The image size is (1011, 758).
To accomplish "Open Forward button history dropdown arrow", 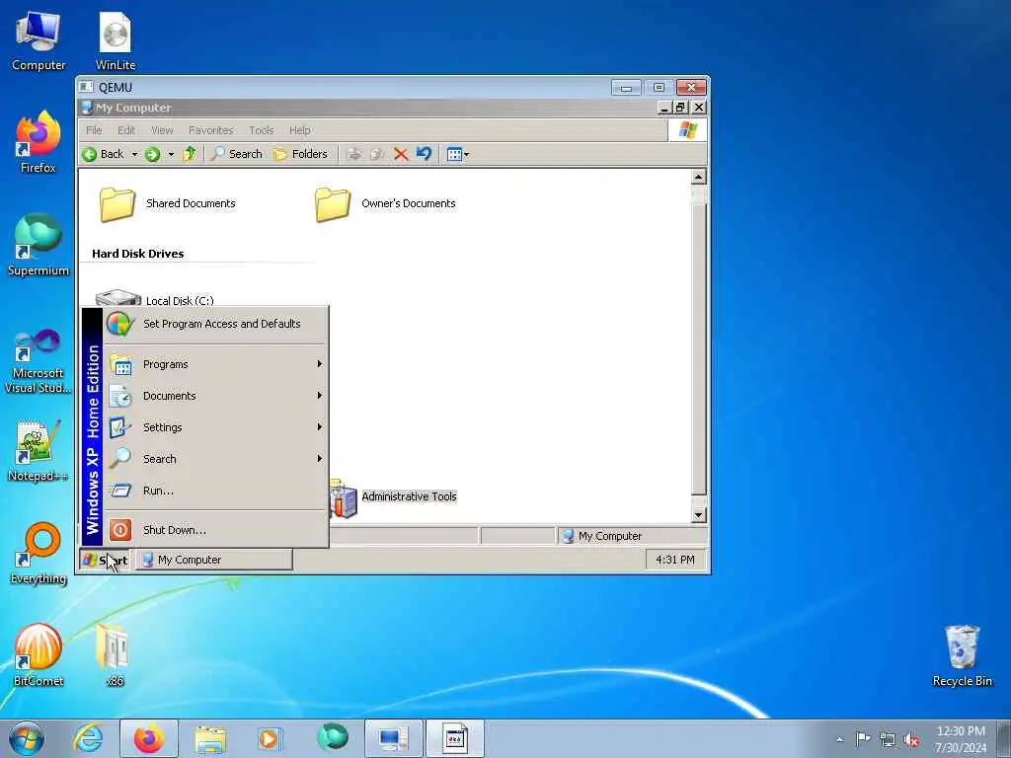I will [171, 154].
